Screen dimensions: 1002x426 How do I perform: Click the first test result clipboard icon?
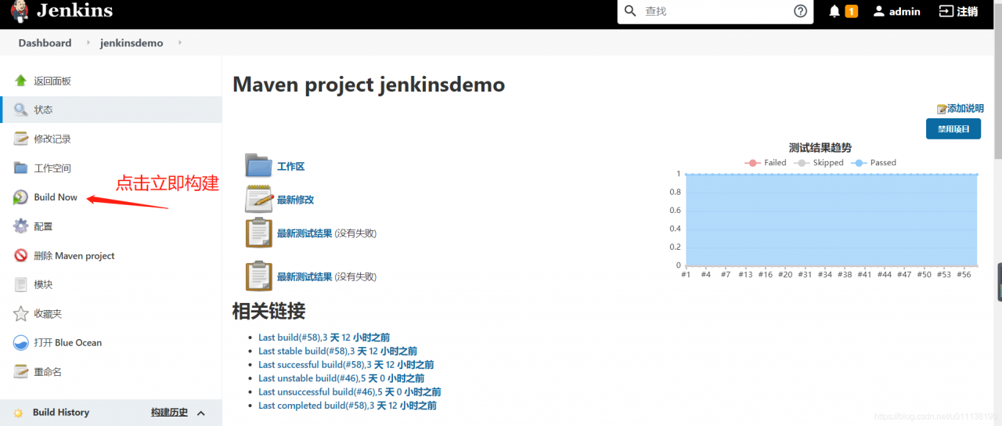[259, 233]
